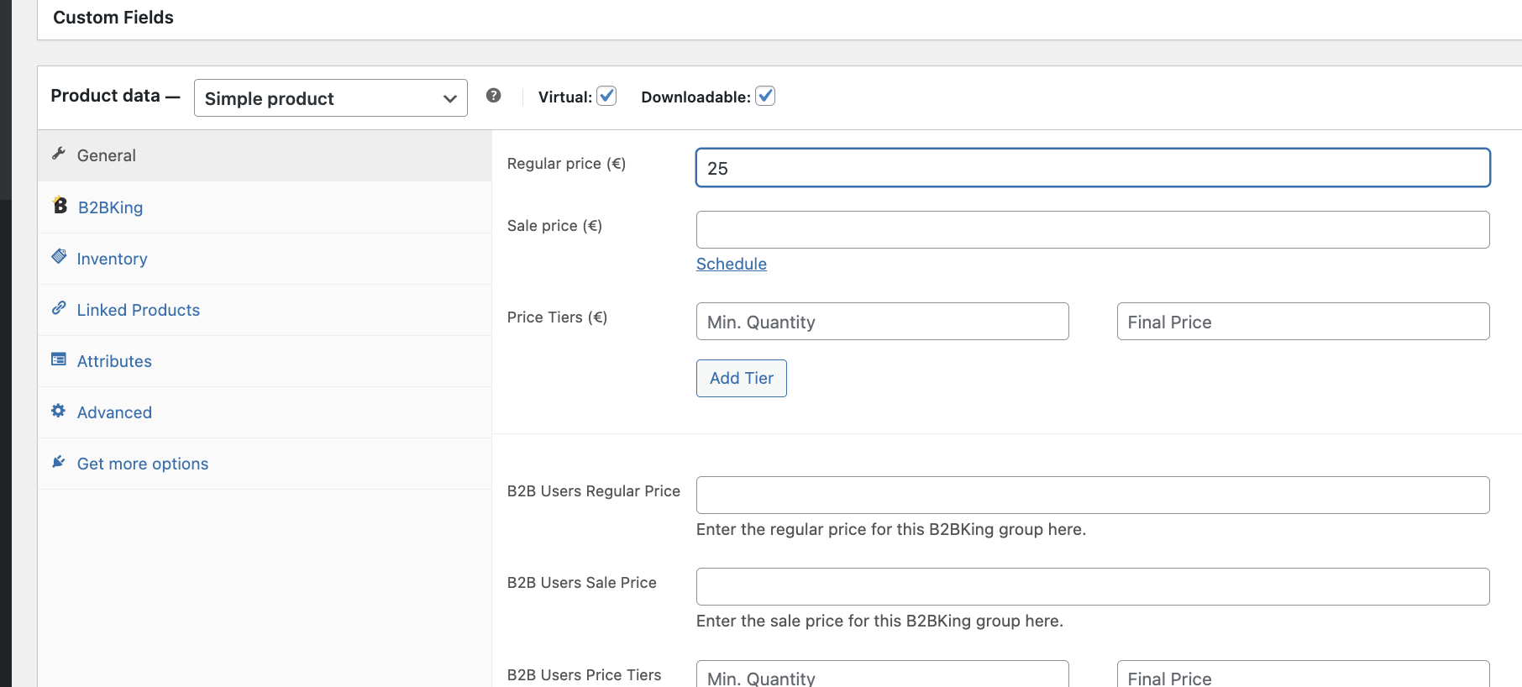Click the Add Tier button
The height and width of the screenshot is (687, 1522).
(742, 378)
